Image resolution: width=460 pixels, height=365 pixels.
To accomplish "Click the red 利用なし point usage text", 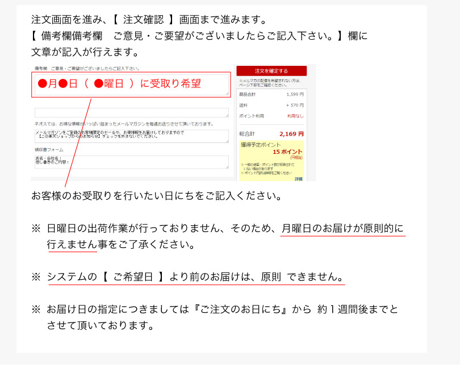I will click(x=295, y=116).
